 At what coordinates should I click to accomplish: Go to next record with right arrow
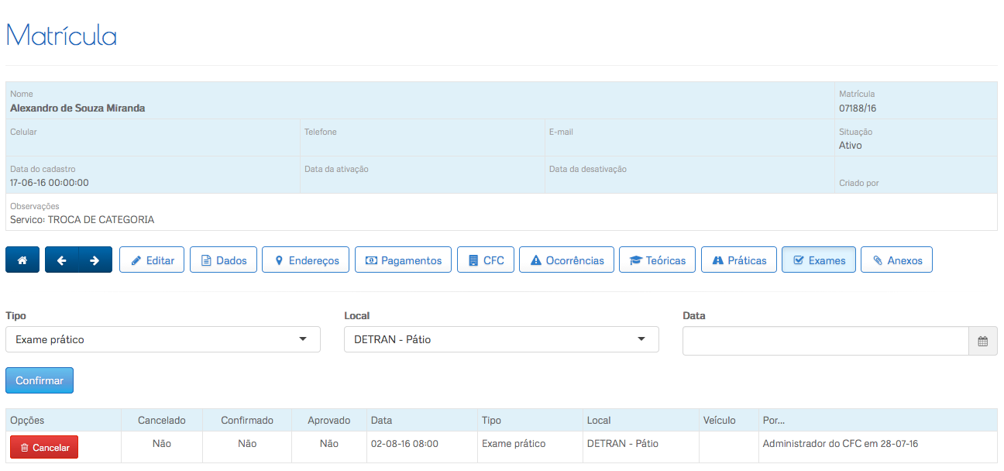click(x=95, y=260)
